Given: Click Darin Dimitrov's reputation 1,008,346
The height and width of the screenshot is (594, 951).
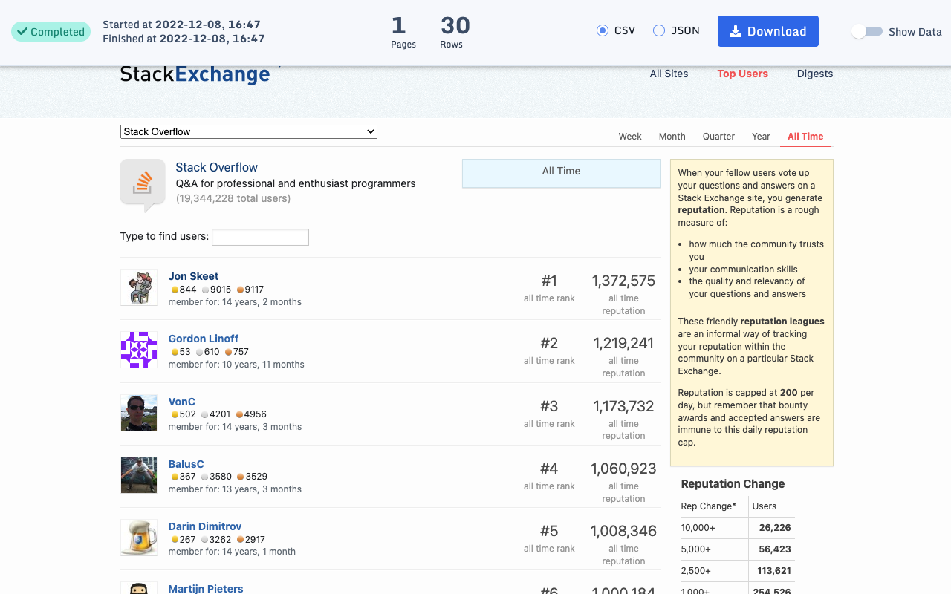Looking at the screenshot, I should click(x=623, y=531).
